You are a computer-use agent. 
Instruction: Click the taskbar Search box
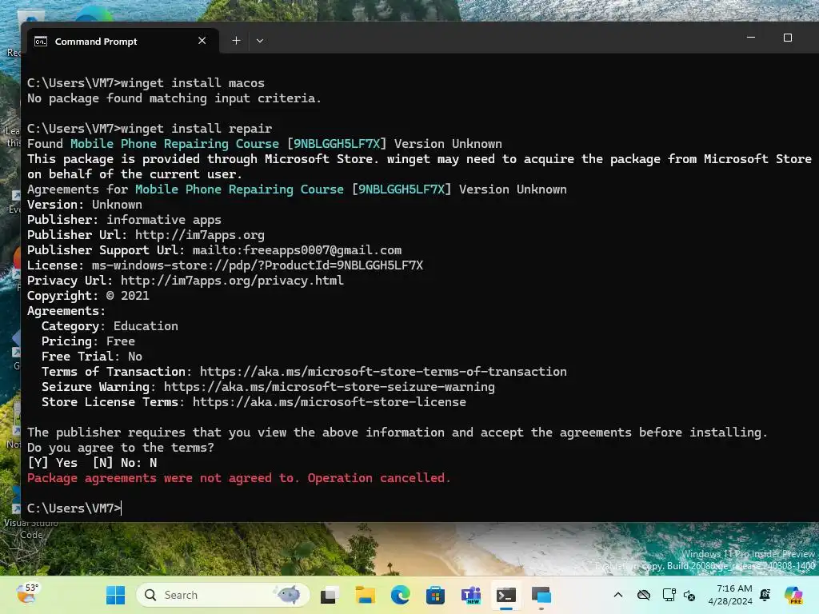pos(222,595)
